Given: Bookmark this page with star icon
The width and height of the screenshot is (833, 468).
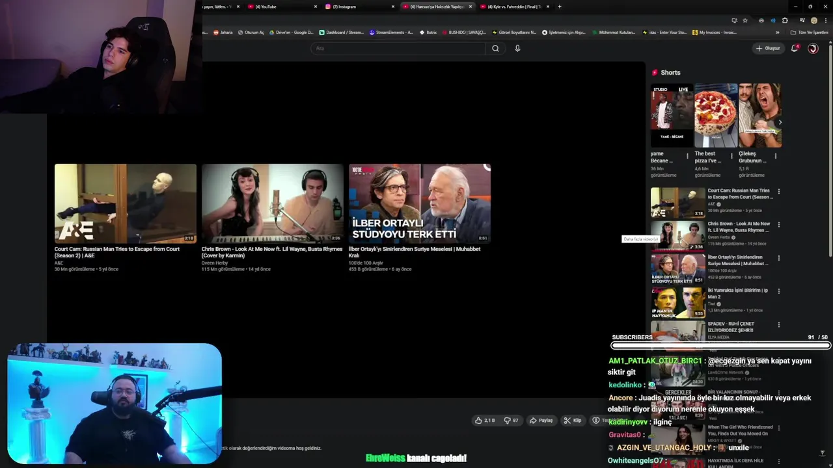Looking at the screenshot, I should click(745, 20).
